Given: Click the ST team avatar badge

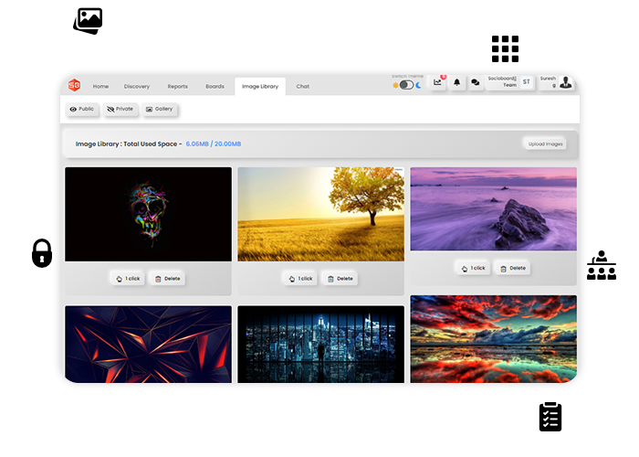Looking at the screenshot, I should (x=527, y=83).
